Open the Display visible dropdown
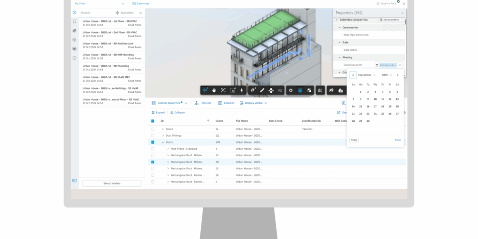478x239 pixels. (253, 103)
